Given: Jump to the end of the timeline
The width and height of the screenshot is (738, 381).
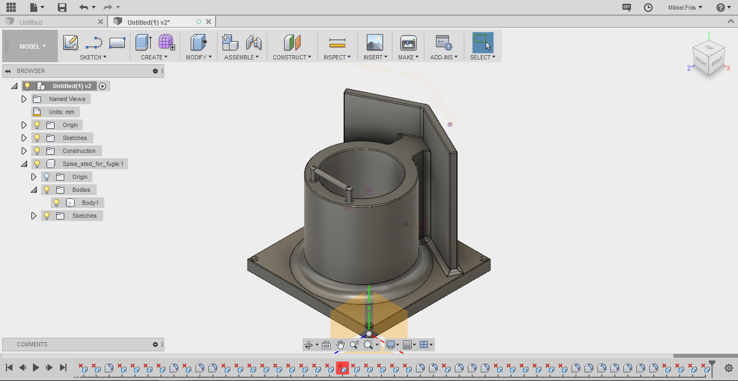Looking at the screenshot, I should coord(63,367).
